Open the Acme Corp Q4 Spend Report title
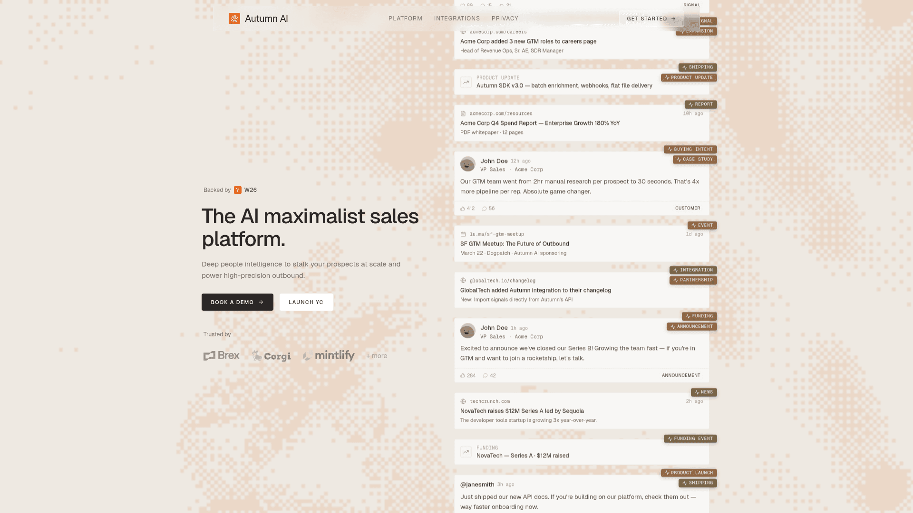 (540, 123)
